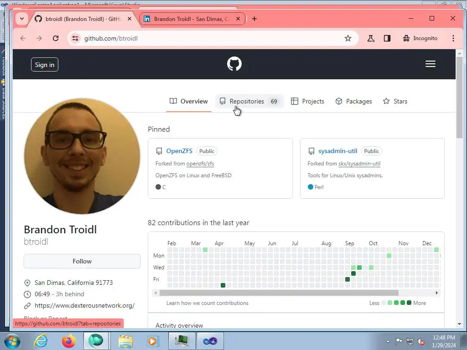Close the GitHub btroidl tab
Image resolution: width=467 pixels, height=350 pixels.
(129, 19)
